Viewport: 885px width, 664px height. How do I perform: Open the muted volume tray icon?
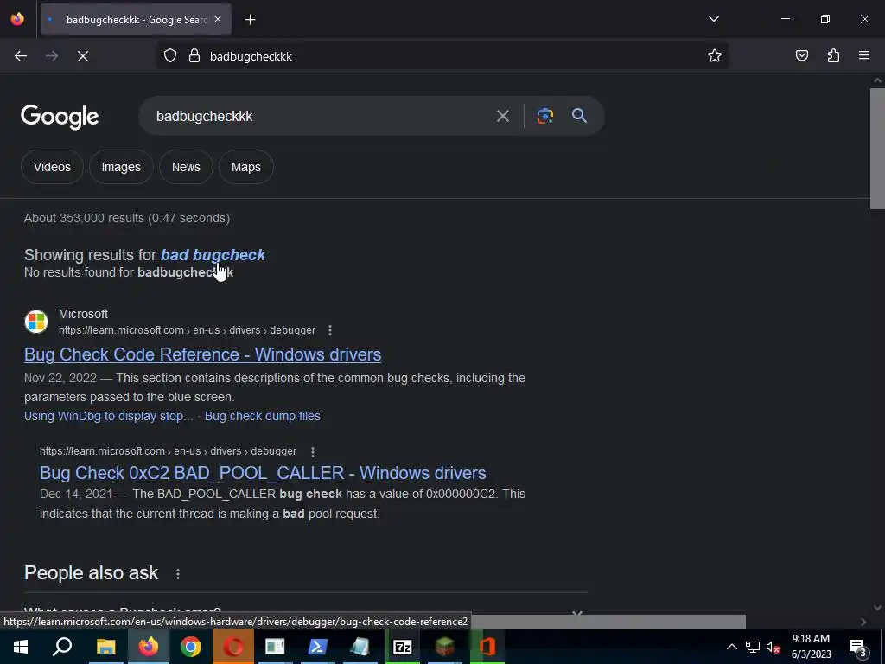pyautogui.click(x=773, y=647)
